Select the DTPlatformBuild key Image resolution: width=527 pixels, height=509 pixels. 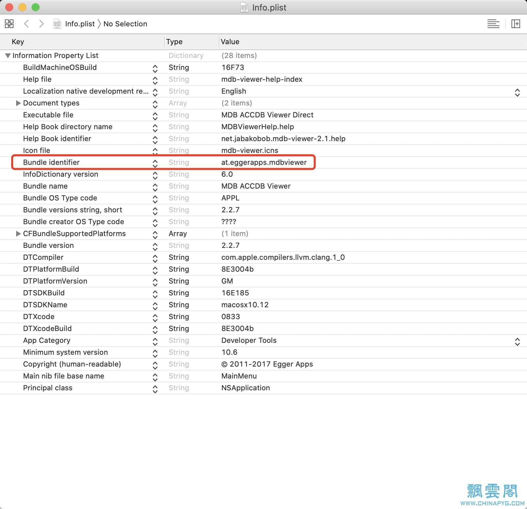pyautogui.click(x=51, y=269)
